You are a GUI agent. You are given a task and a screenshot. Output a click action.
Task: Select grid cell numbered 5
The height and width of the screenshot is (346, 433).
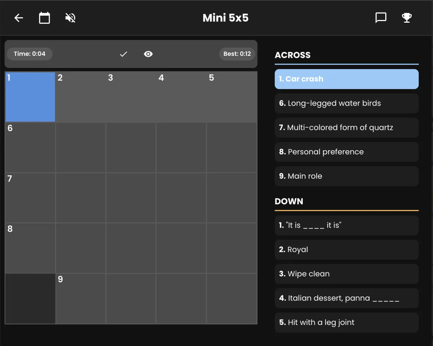pos(232,97)
